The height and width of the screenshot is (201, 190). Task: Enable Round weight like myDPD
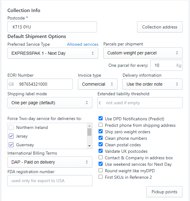click(x=101, y=170)
